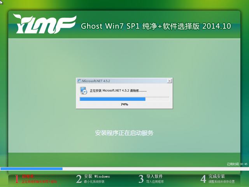Close the Microsoft.NET 4.5.2 dialog
The height and width of the screenshot is (187, 249).
169,81
